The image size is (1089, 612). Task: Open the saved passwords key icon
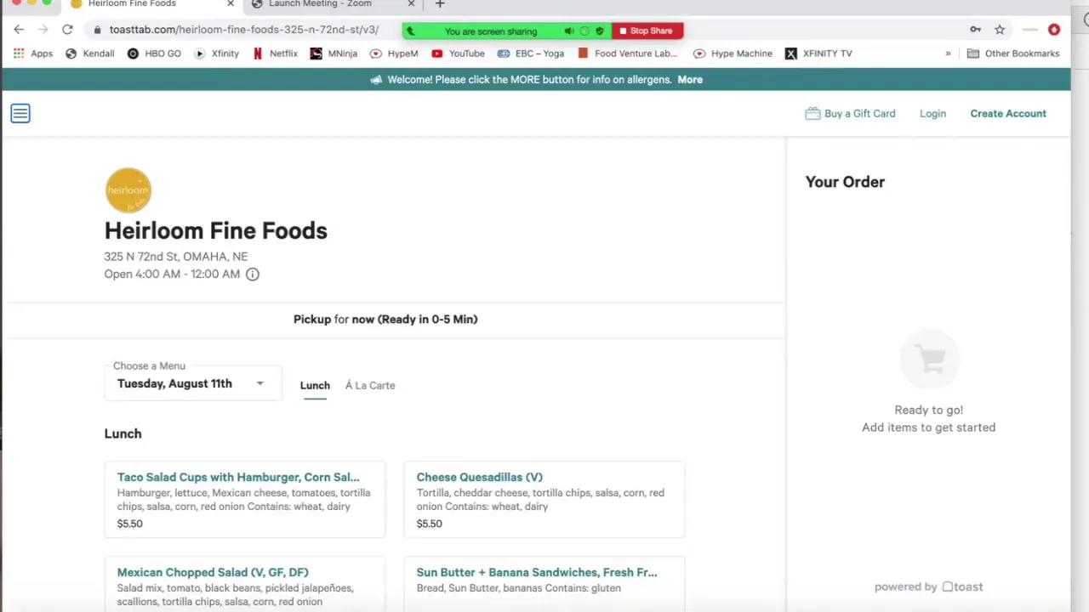(975, 30)
